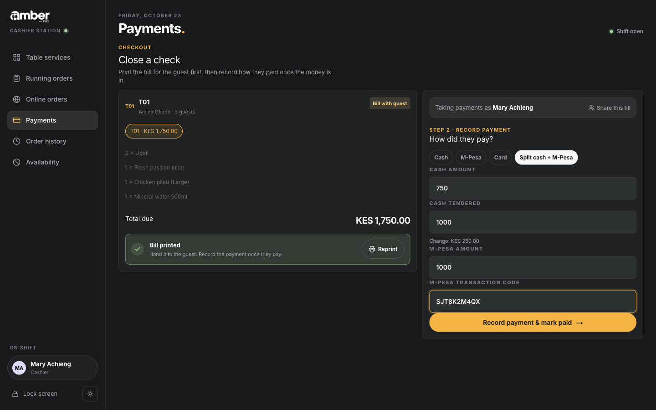Viewport: 656px width, 410px height.
Task: Click the people icon in Share this till
Action: [x=591, y=108]
